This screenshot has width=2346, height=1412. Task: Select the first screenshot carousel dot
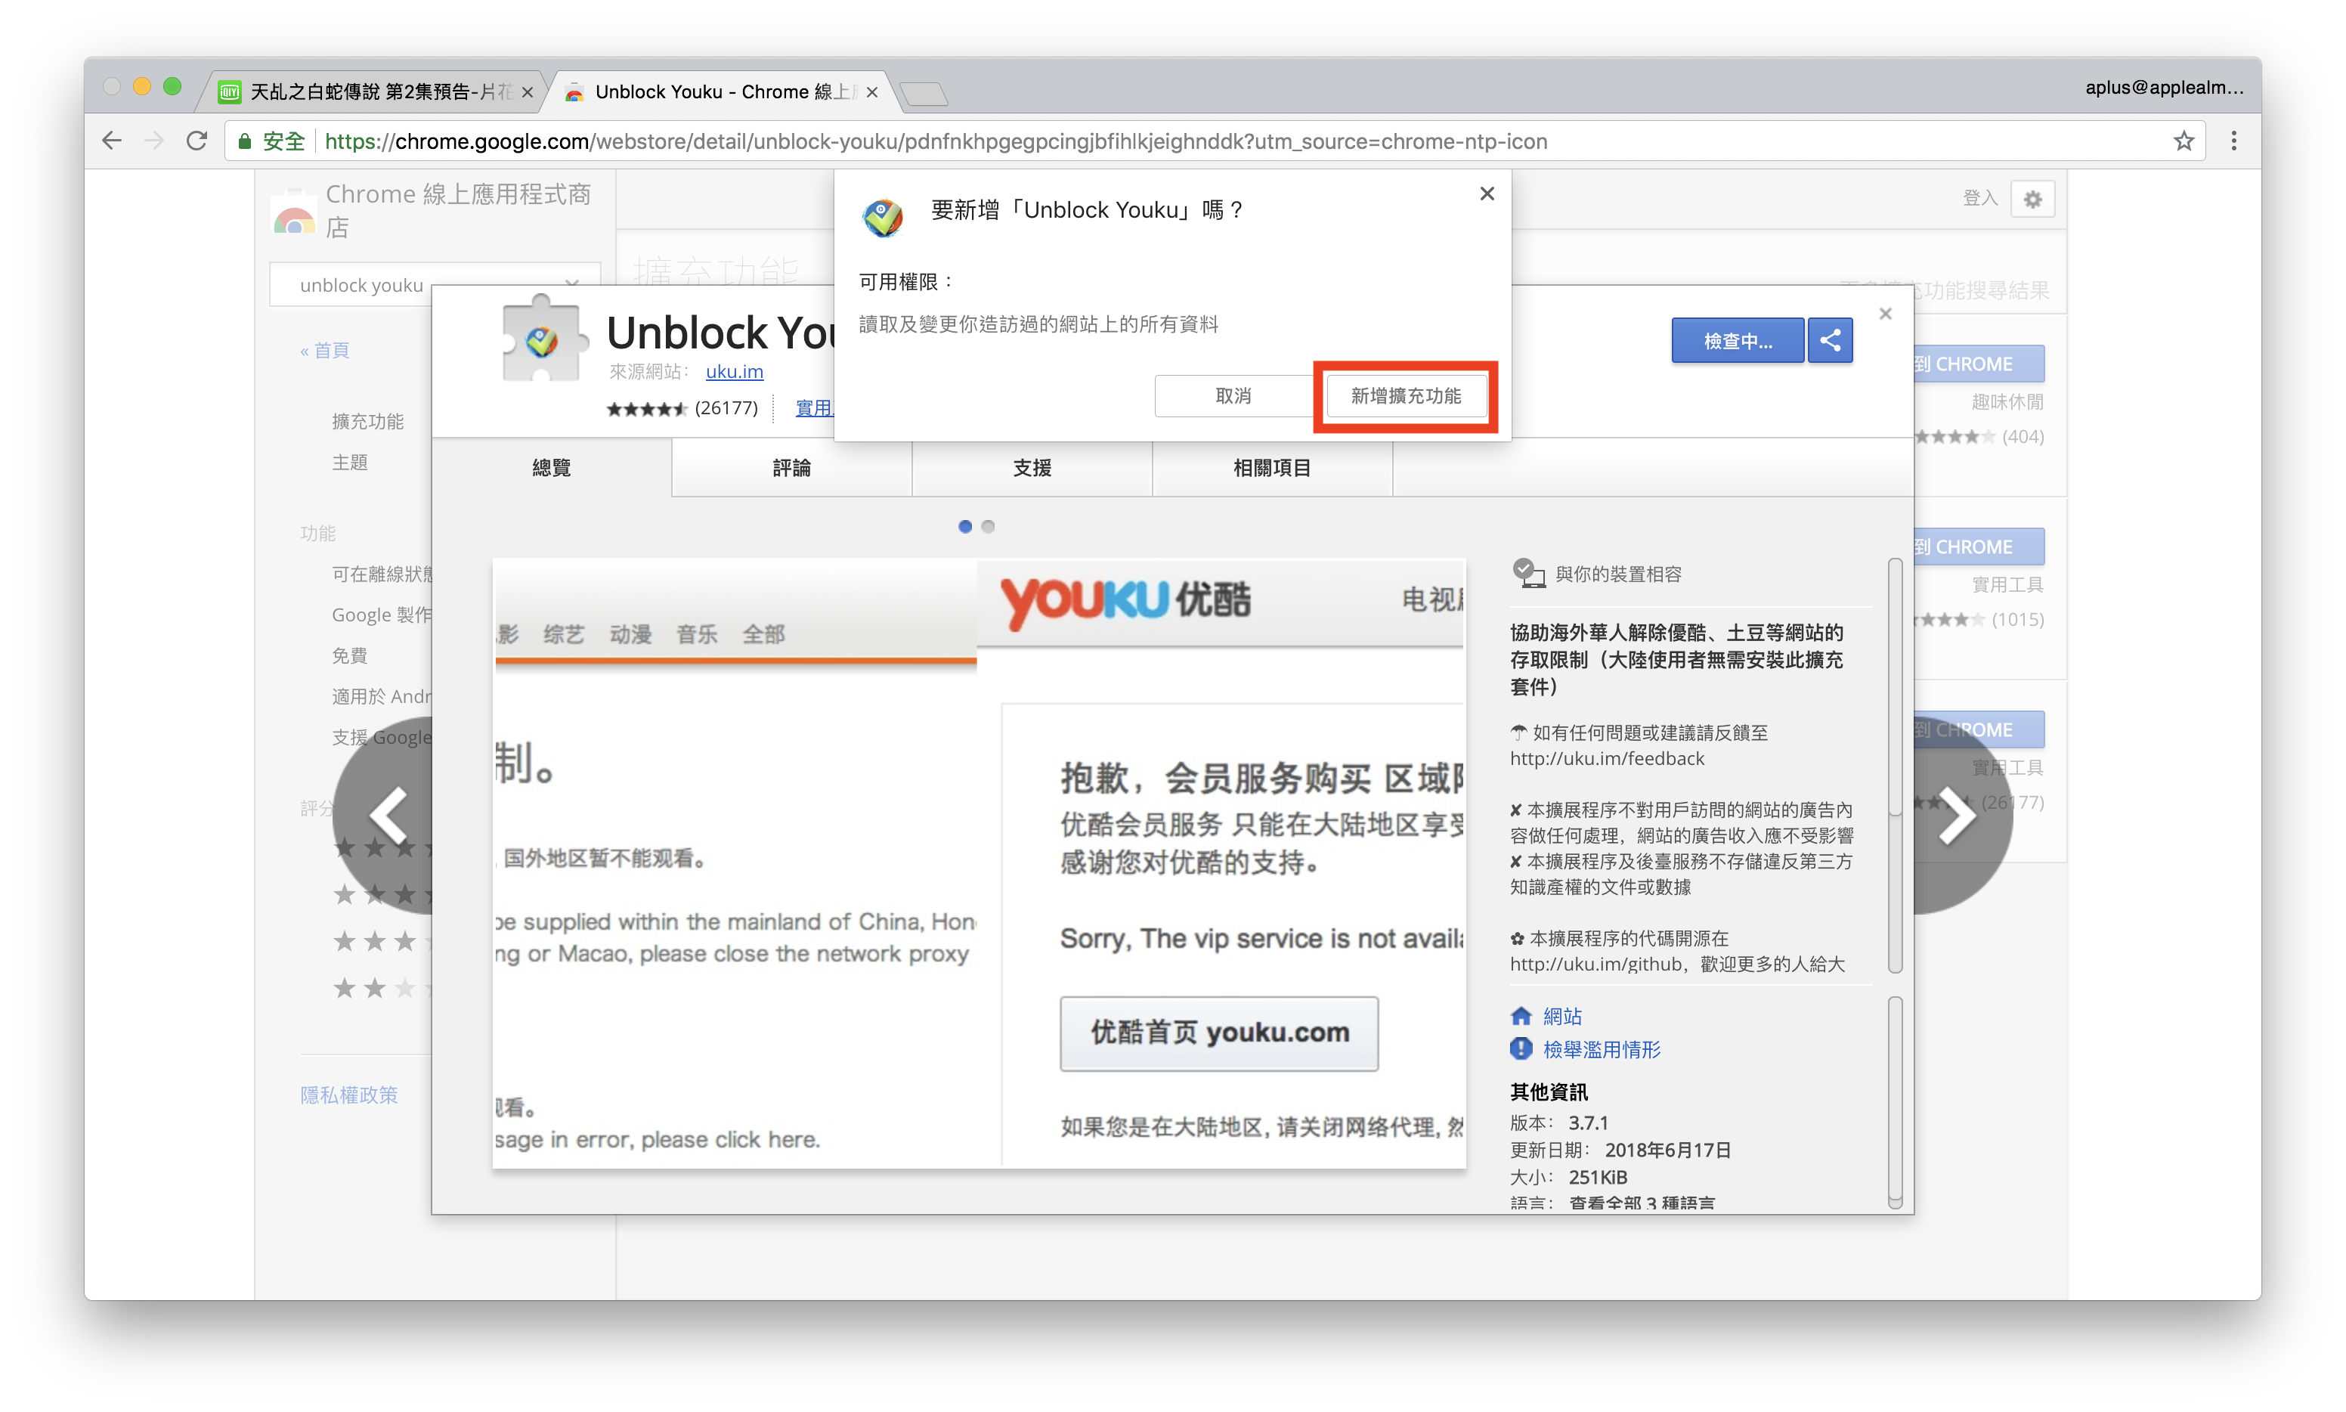[964, 526]
